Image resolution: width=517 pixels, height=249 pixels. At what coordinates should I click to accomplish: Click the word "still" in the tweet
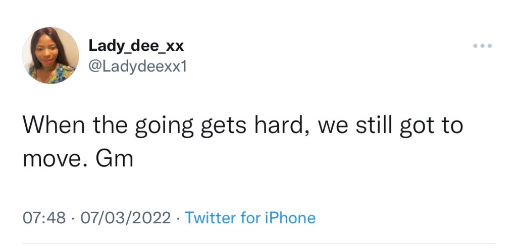pyautogui.click(x=372, y=126)
